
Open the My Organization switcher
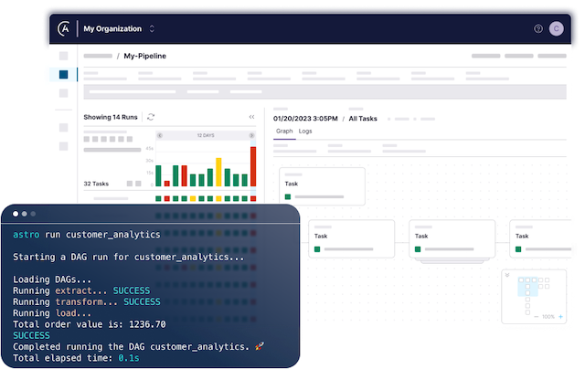119,28
